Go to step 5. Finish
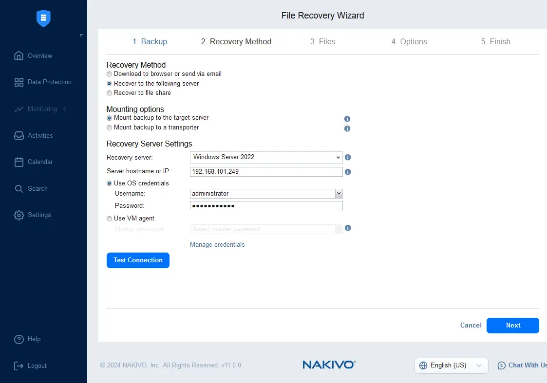Viewport: 547px width, 383px height. coord(496,41)
